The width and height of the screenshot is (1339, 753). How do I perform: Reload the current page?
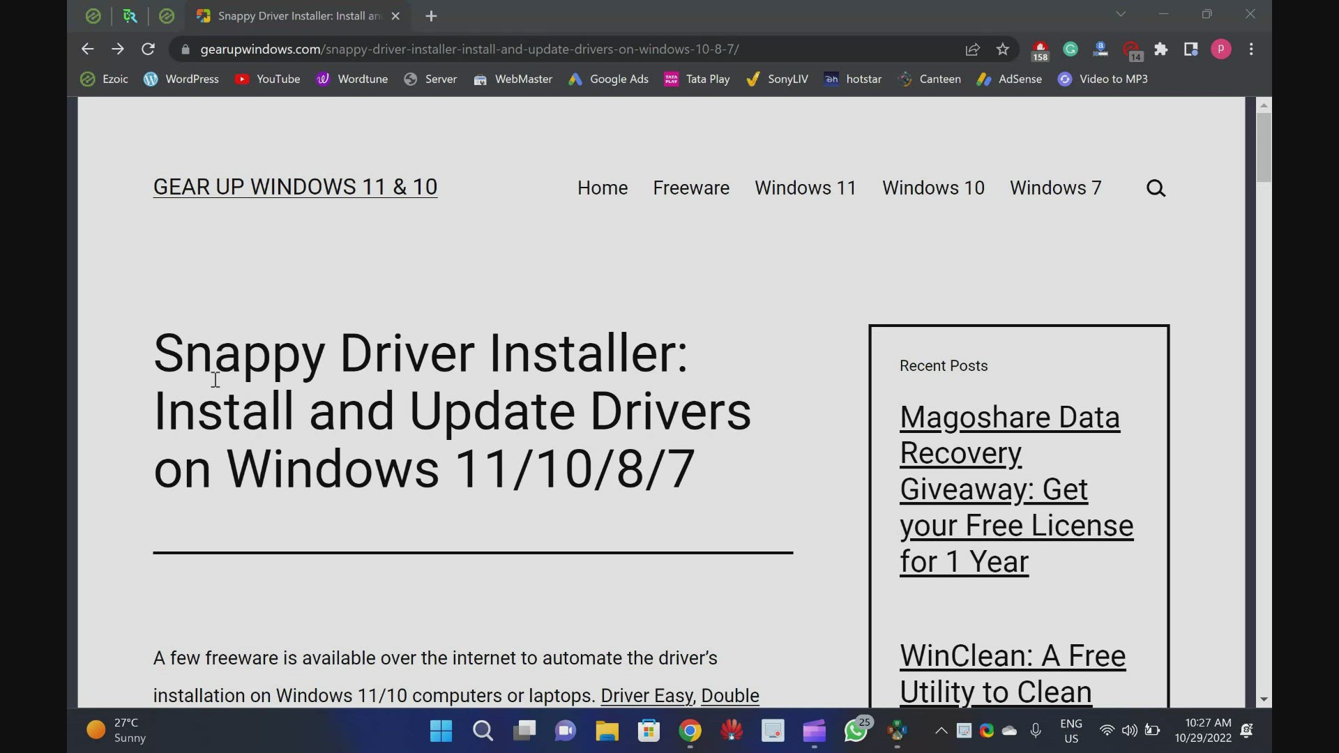pyautogui.click(x=148, y=49)
